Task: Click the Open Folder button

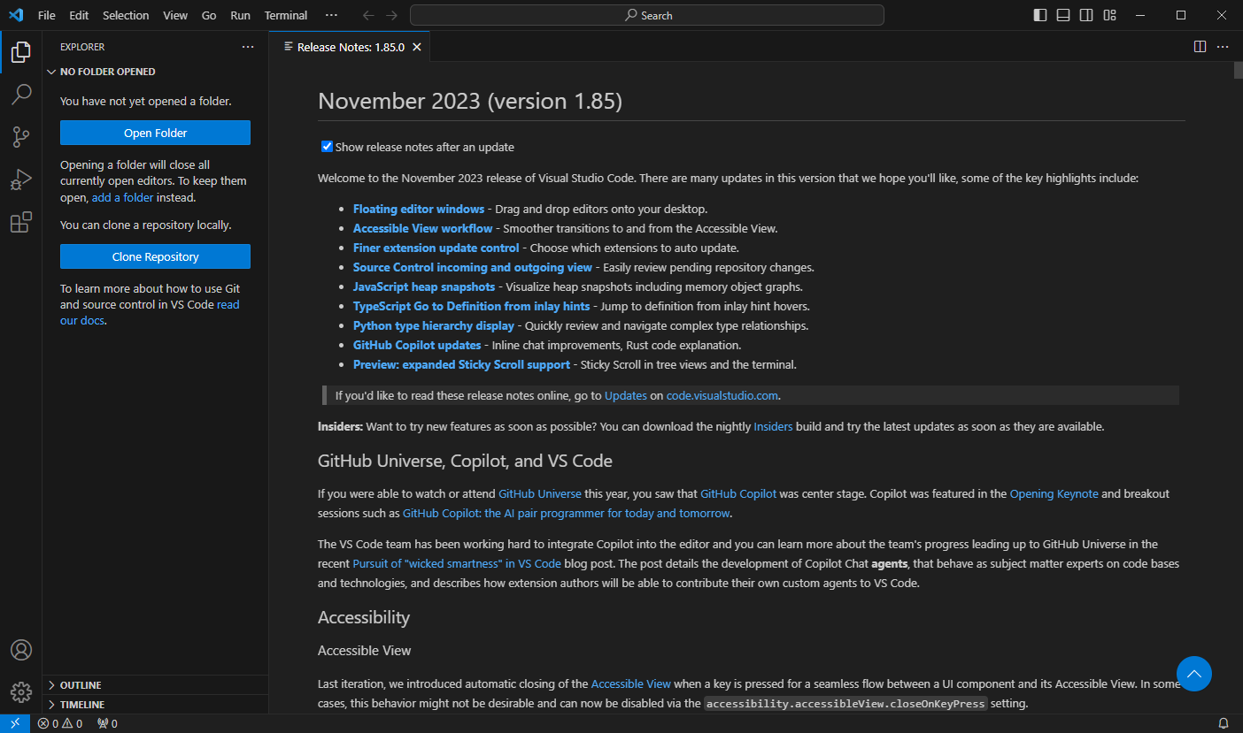Action: (x=155, y=133)
